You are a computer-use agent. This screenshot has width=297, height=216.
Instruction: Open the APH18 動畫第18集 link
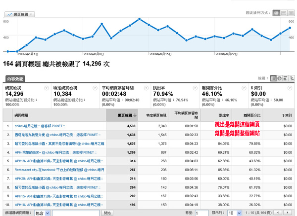59,205
